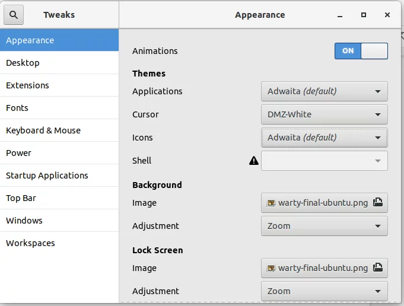The height and width of the screenshot is (306, 404).
Task: Open the Lock Screen Adjustment dropdown
Action: pyautogui.click(x=324, y=291)
